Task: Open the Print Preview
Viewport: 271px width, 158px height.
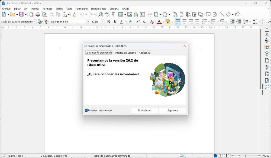Action: coord(44,14)
